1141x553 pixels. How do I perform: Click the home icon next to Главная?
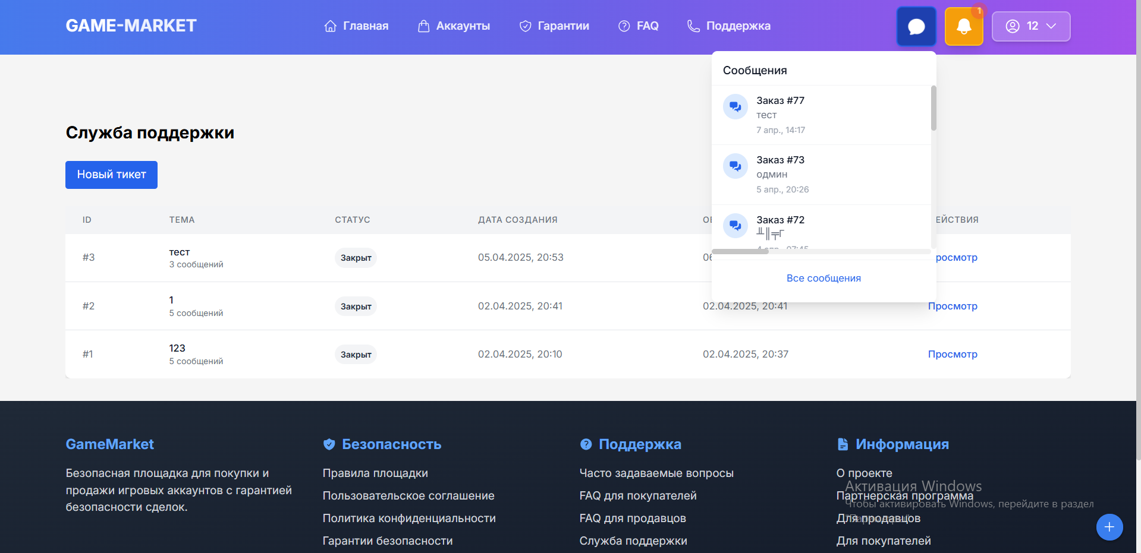(x=331, y=26)
